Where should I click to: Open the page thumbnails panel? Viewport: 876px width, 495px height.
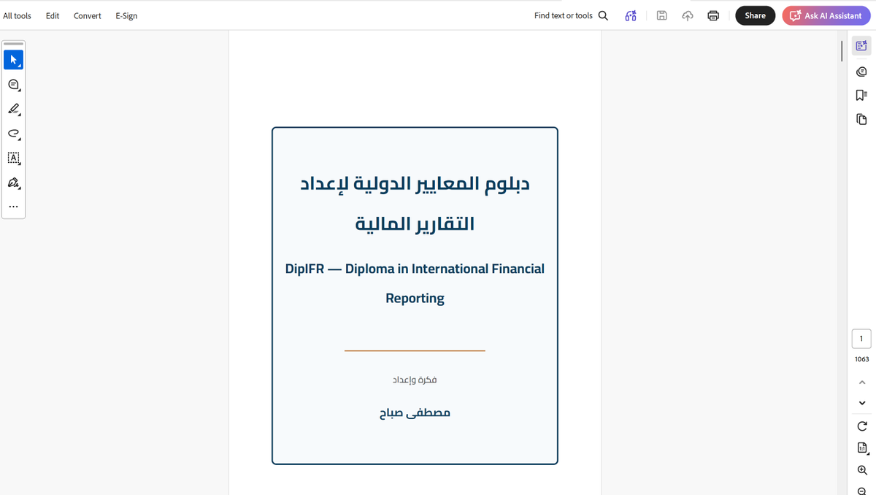861,119
